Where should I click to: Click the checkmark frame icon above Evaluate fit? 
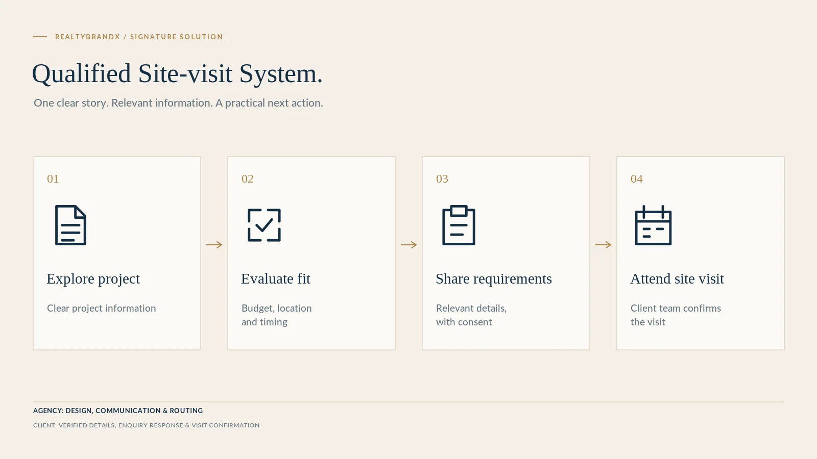coord(264,225)
